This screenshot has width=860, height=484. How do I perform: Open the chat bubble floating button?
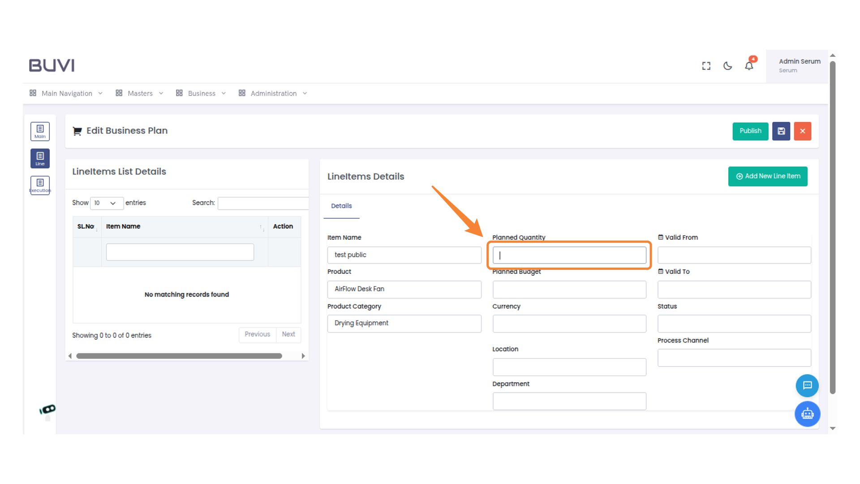click(807, 385)
